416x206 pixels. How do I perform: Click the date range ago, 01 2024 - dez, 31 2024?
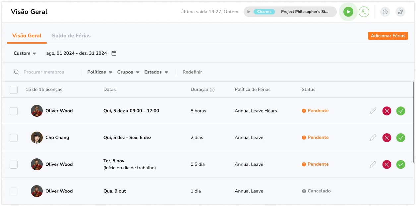pos(77,53)
